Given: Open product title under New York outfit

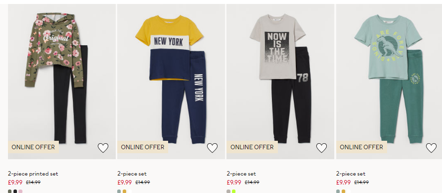Looking at the screenshot, I should (x=132, y=174).
